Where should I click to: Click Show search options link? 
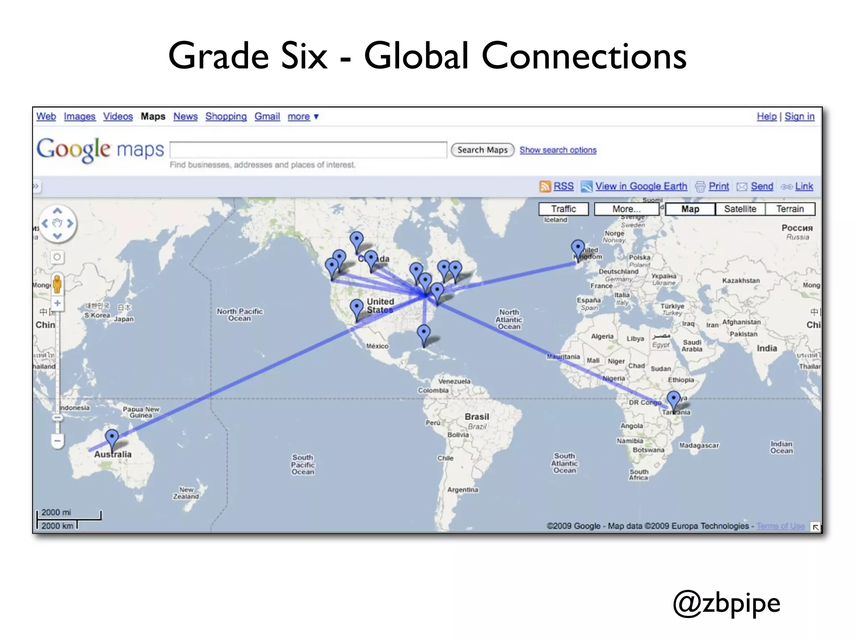pyautogui.click(x=558, y=150)
